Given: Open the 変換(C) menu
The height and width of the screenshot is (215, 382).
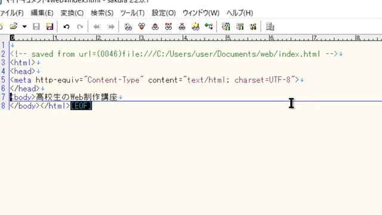Looking at the screenshot, I should point(72,13).
